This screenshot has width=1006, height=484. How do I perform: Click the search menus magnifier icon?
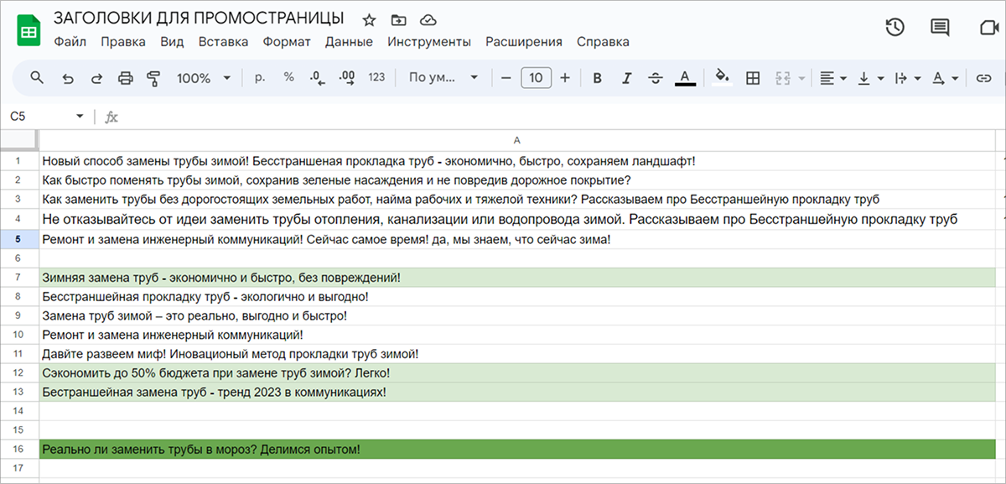[37, 78]
